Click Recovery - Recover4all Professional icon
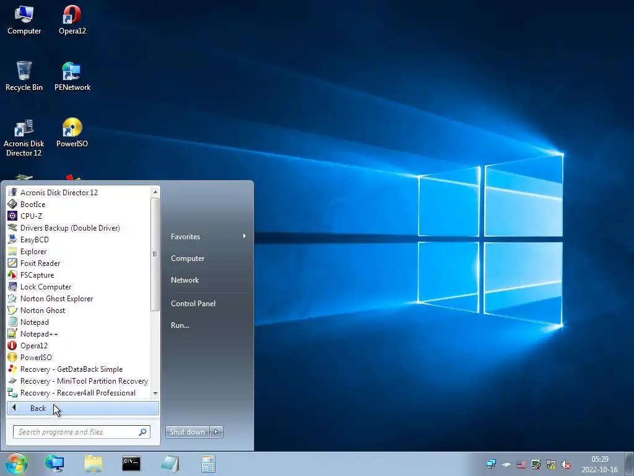Image resolution: width=634 pixels, height=476 pixels. point(12,392)
